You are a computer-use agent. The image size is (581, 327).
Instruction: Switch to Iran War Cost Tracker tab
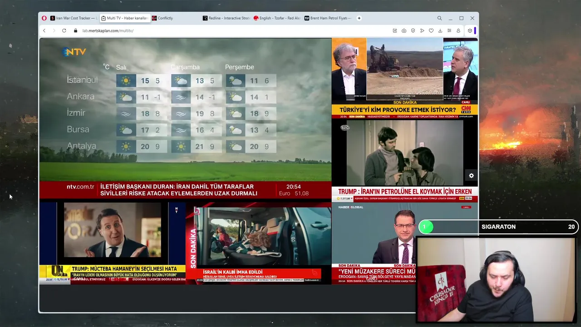tap(74, 18)
